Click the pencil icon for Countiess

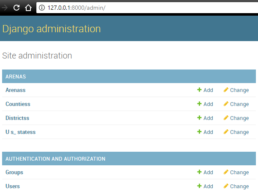point(226,103)
